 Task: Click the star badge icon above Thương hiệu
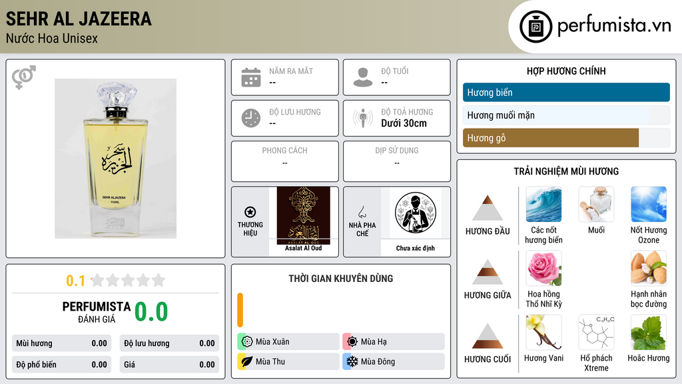point(250,212)
